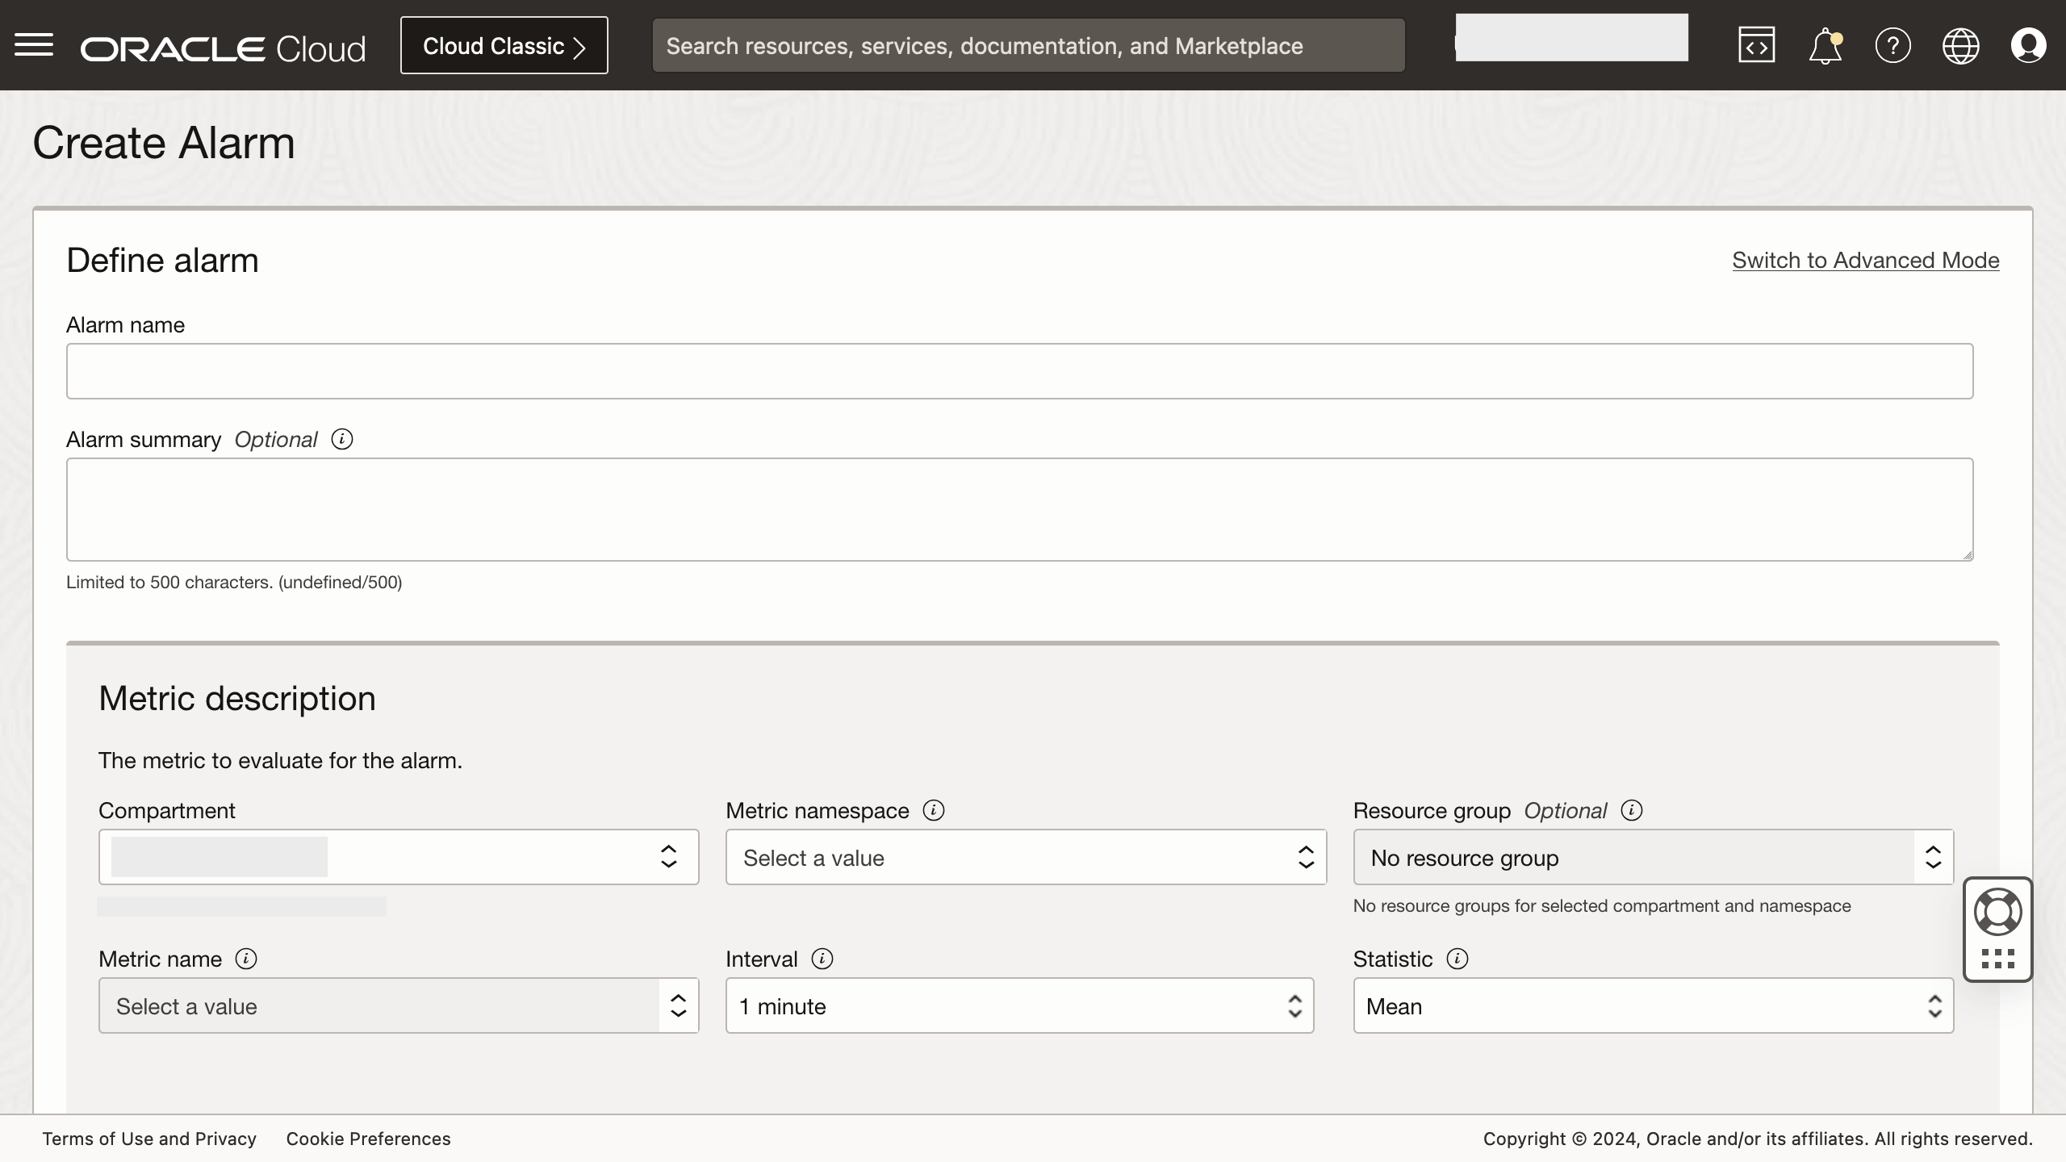Click inside the Alarm name field
This screenshot has height=1162, width=2066.
tap(1018, 370)
